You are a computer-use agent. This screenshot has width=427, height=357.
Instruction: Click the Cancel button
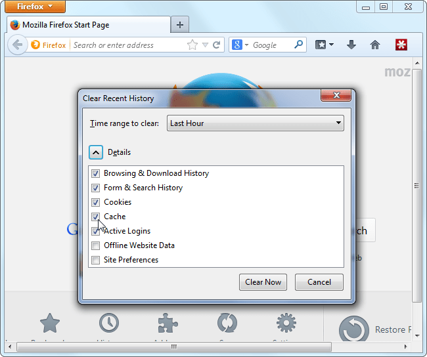319,282
